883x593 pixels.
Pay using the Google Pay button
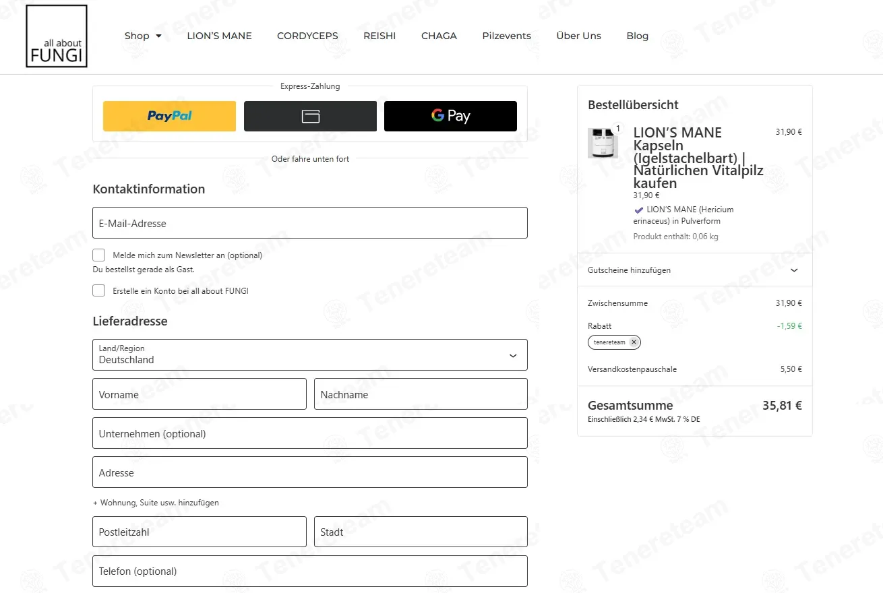click(450, 116)
